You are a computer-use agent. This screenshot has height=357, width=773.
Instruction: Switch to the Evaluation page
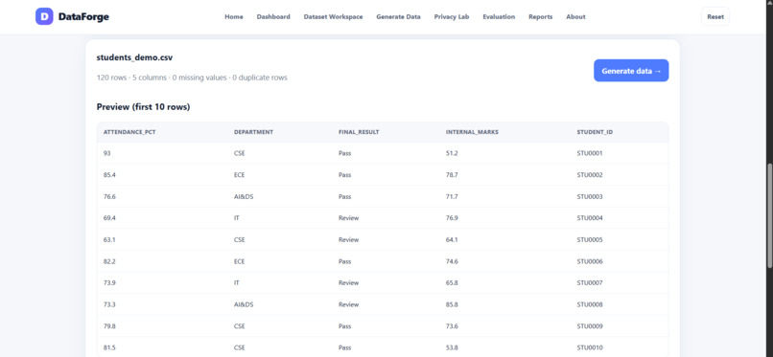point(499,16)
